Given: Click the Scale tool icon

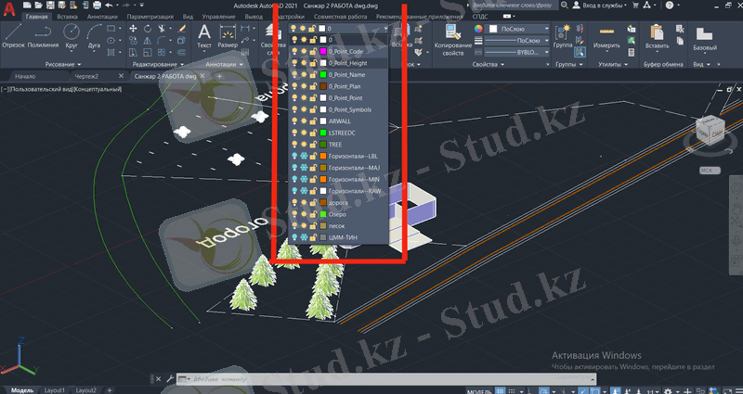Looking at the screenshot, I should coord(148,53).
